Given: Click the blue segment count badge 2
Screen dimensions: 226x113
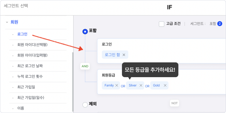Looking at the screenshot, I should tap(220, 24).
